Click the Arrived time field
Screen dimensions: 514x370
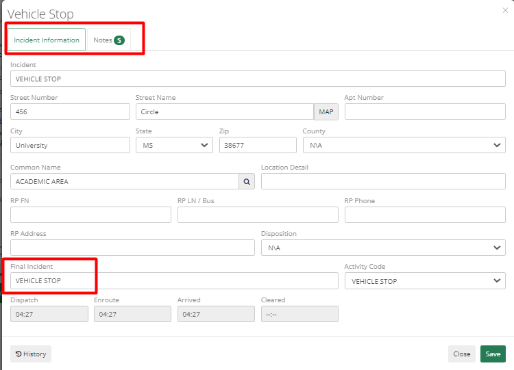216,314
